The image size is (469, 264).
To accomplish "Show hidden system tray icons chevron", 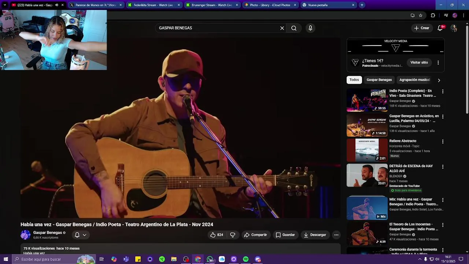I will (x=420, y=259).
